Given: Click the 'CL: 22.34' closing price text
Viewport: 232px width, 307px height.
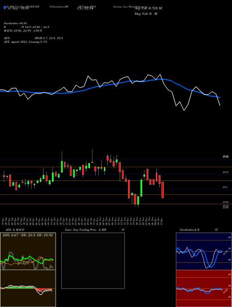Looking at the screenshot, I should click(85, 8).
